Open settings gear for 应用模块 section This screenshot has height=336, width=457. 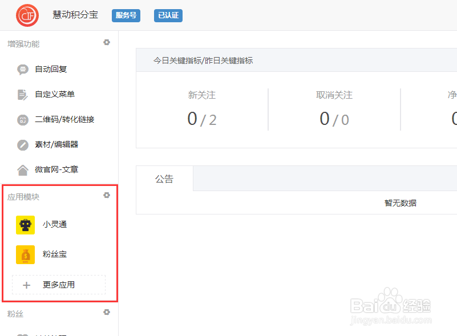coord(107,195)
